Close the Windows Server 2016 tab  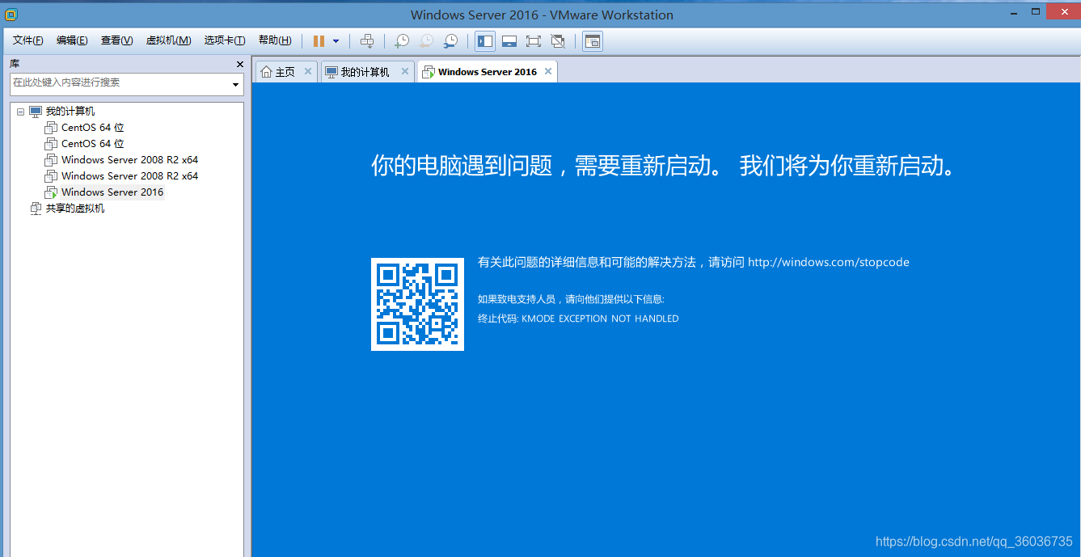(548, 71)
